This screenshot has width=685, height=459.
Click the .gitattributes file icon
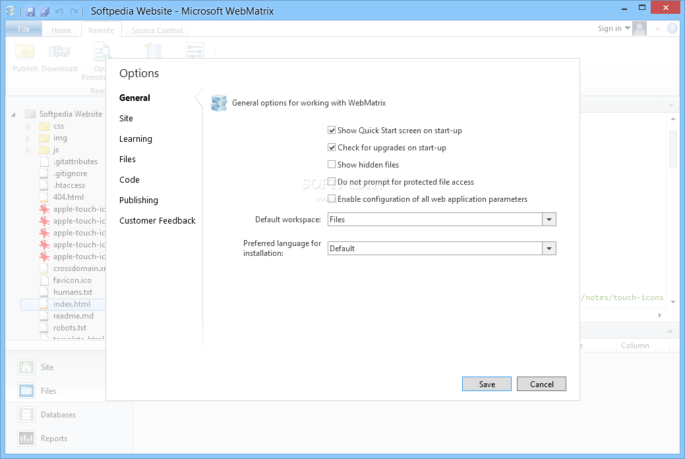coord(44,162)
